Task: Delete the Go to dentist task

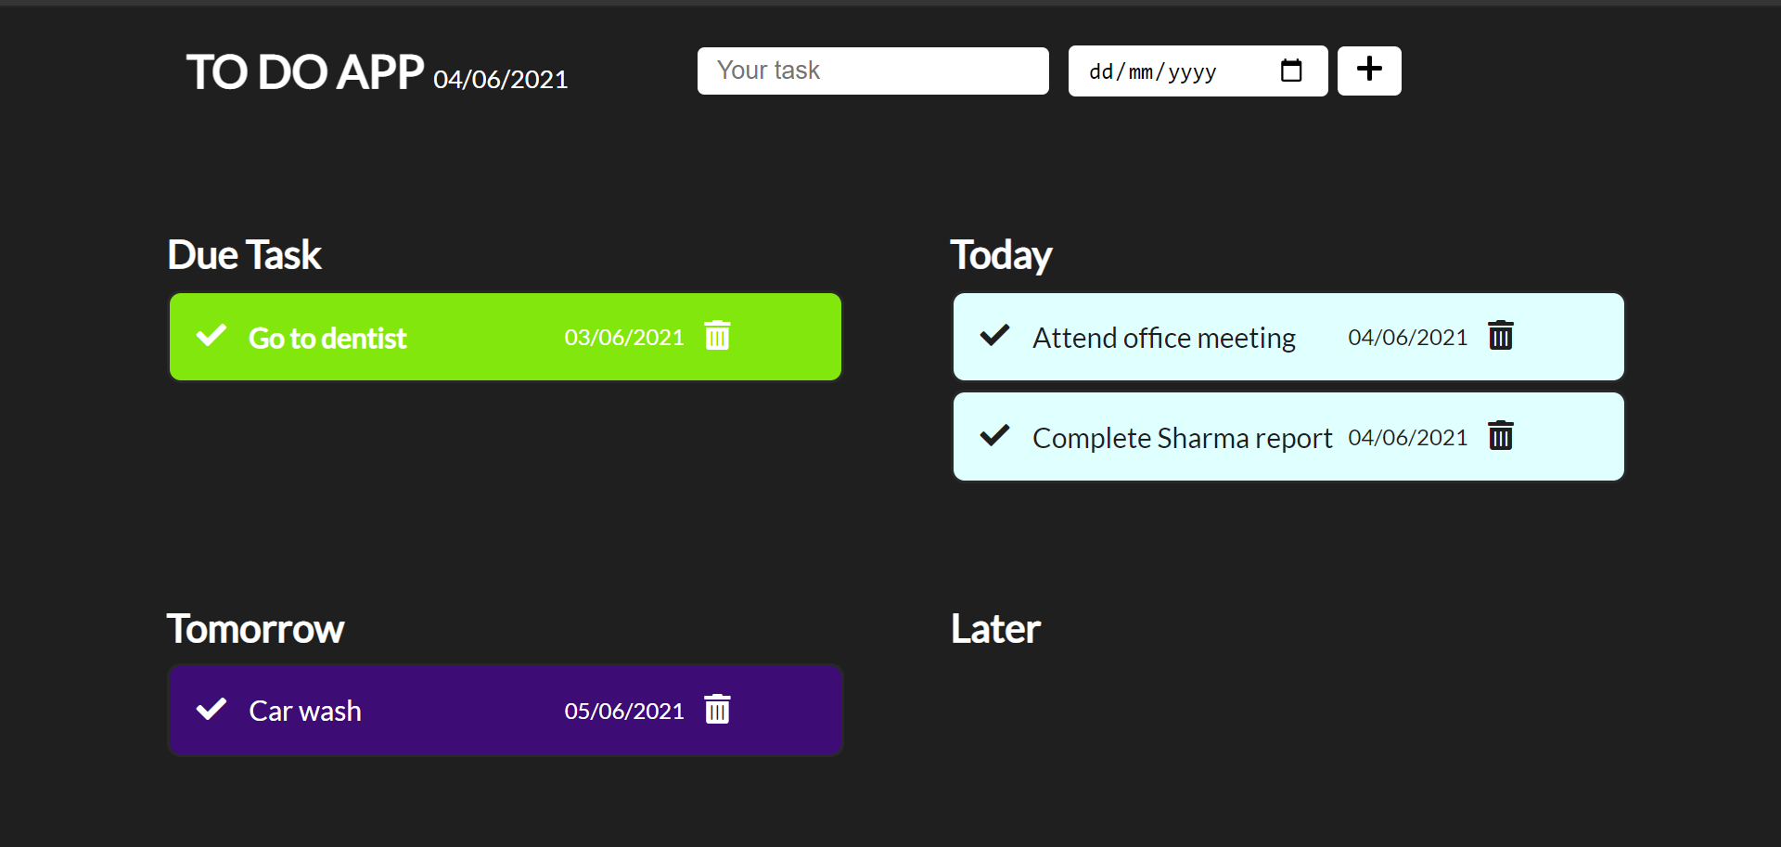Action: [x=717, y=335]
